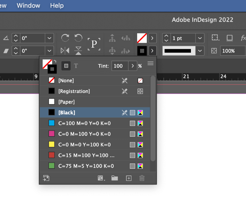Click the select previous object icon
The width and height of the screenshot is (246, 204).
pos(125,38)
